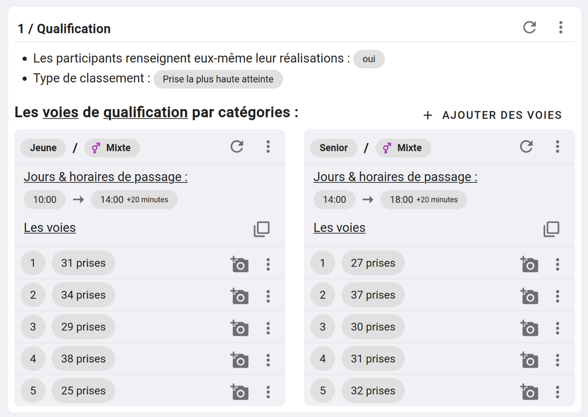This screenshot has width=588, height=417.
Task: Open Senior Mixte category options menu
Action: [x=558, y=147]
